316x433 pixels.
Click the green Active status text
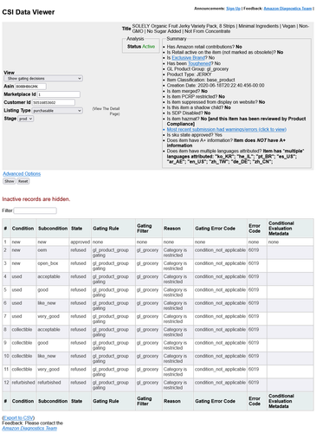(x=148, y=47)
